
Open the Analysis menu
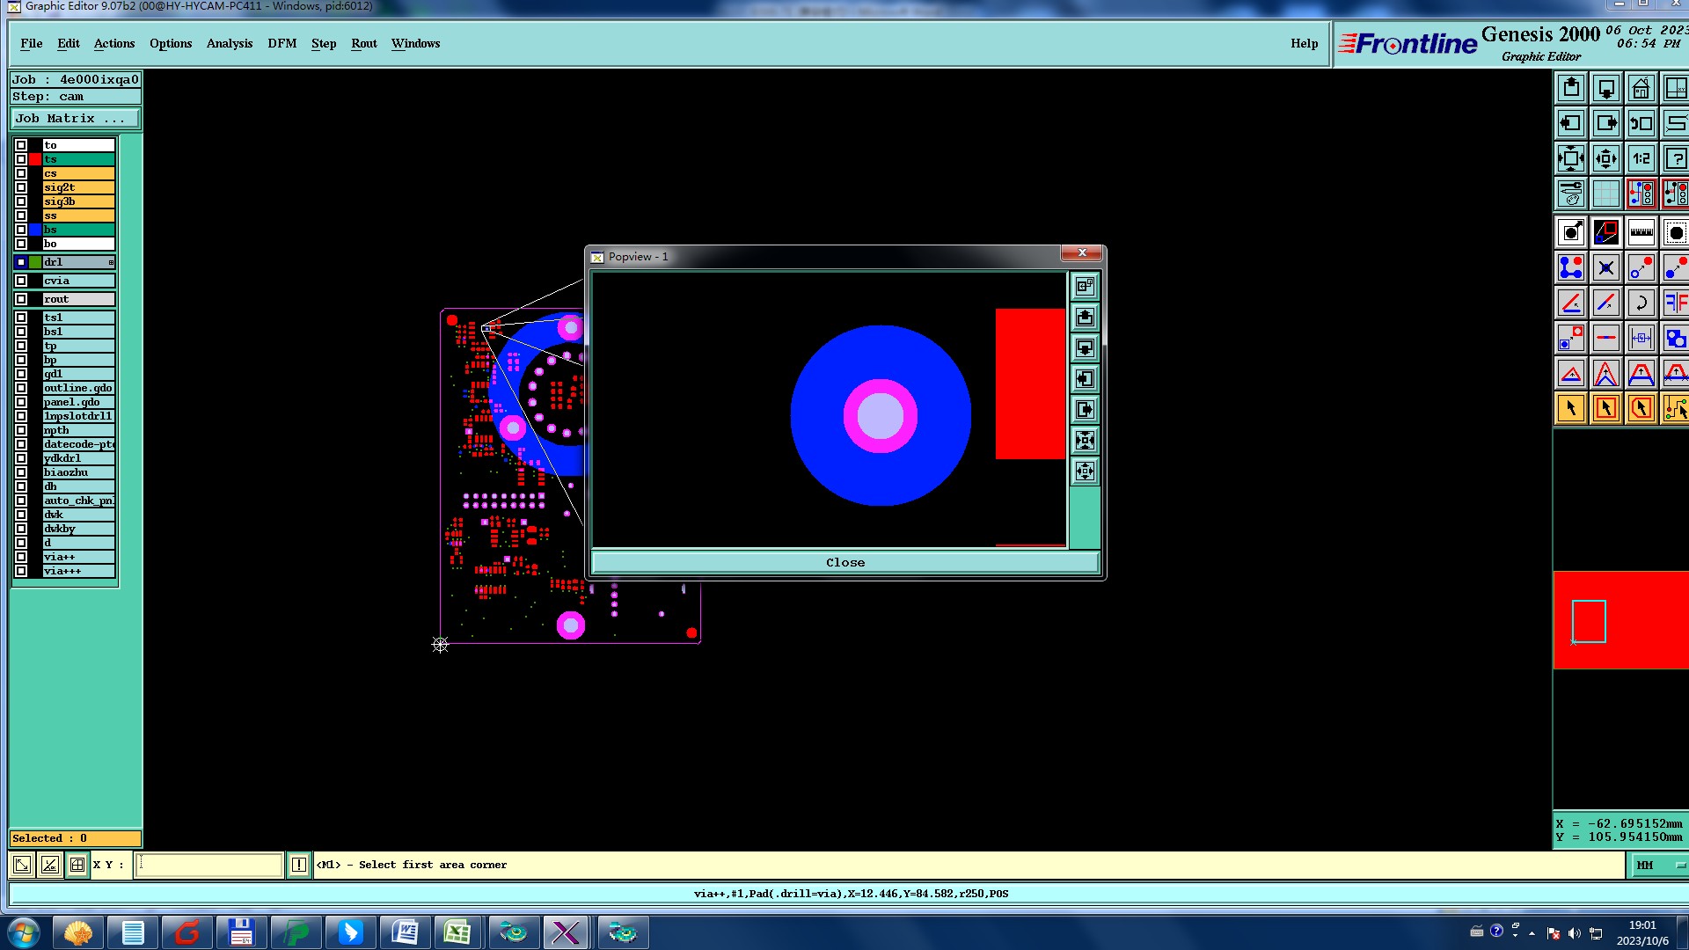pos(229,43)
